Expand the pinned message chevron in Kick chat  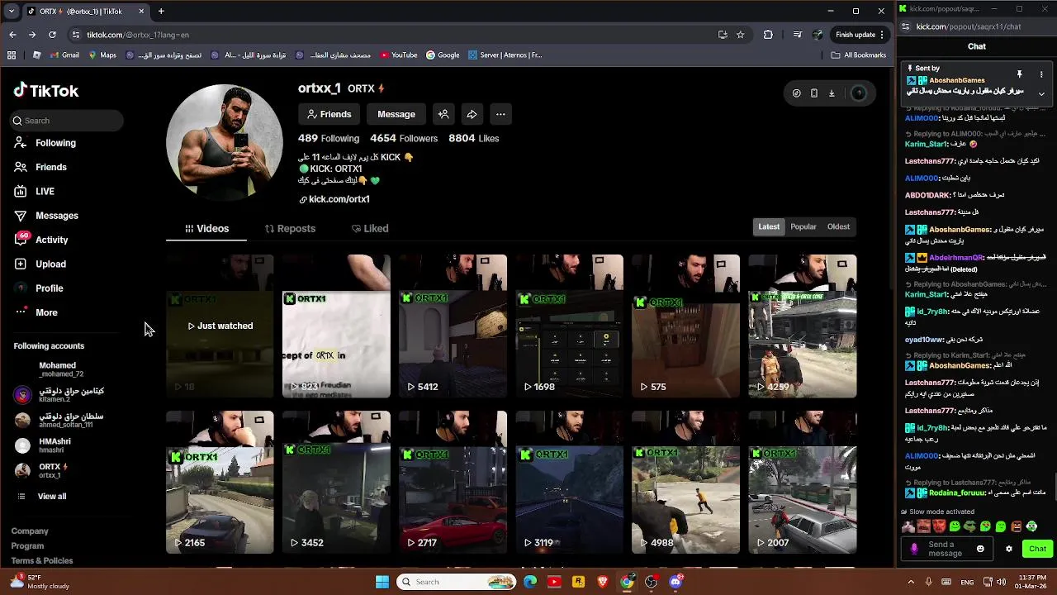coord(1041,93)
